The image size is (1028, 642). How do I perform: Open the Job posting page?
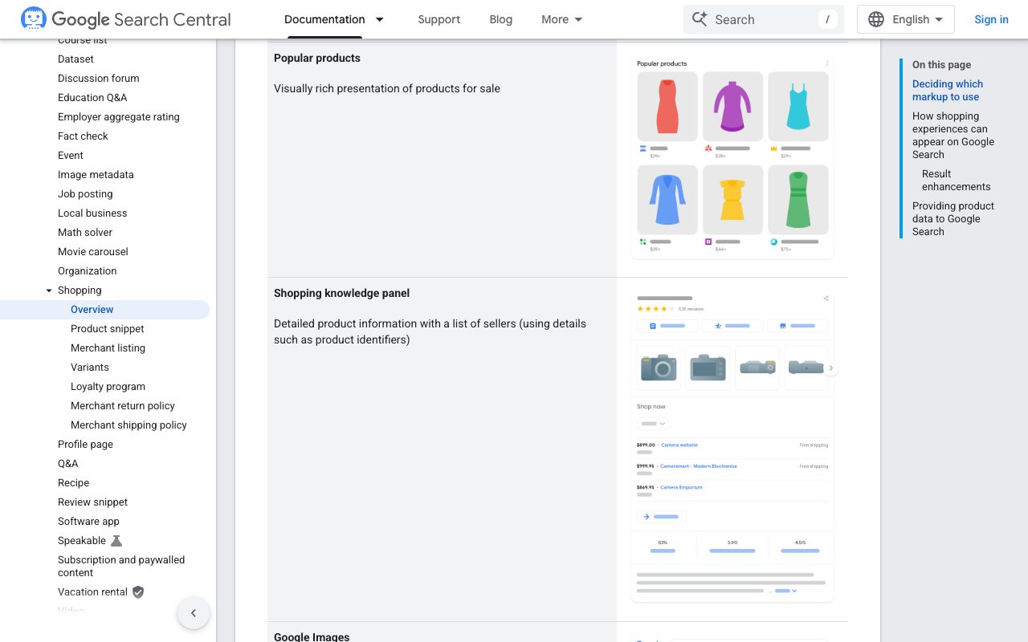point(85,194)
